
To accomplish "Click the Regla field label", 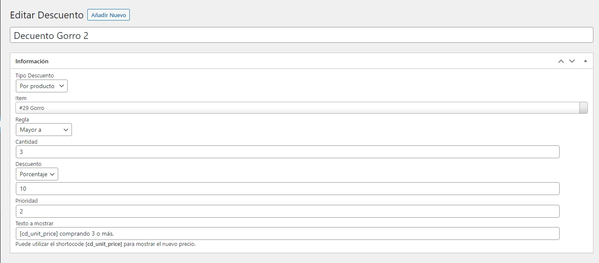I will pos(22,120).
